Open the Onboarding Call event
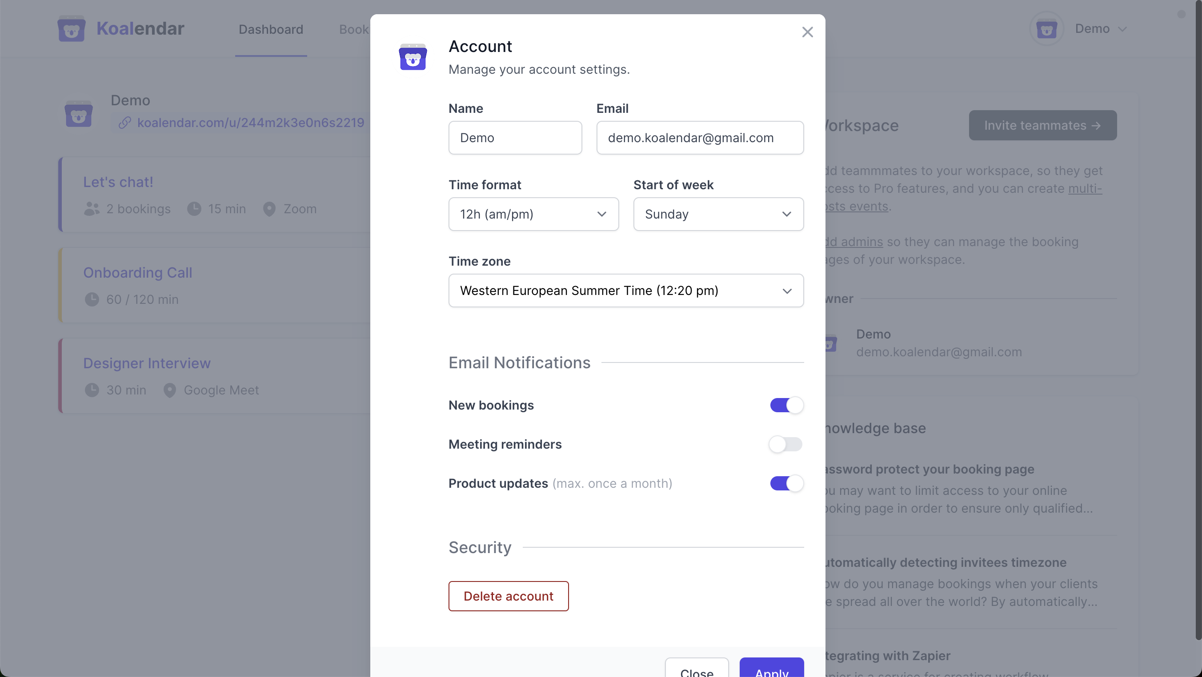 pos(138,273)
